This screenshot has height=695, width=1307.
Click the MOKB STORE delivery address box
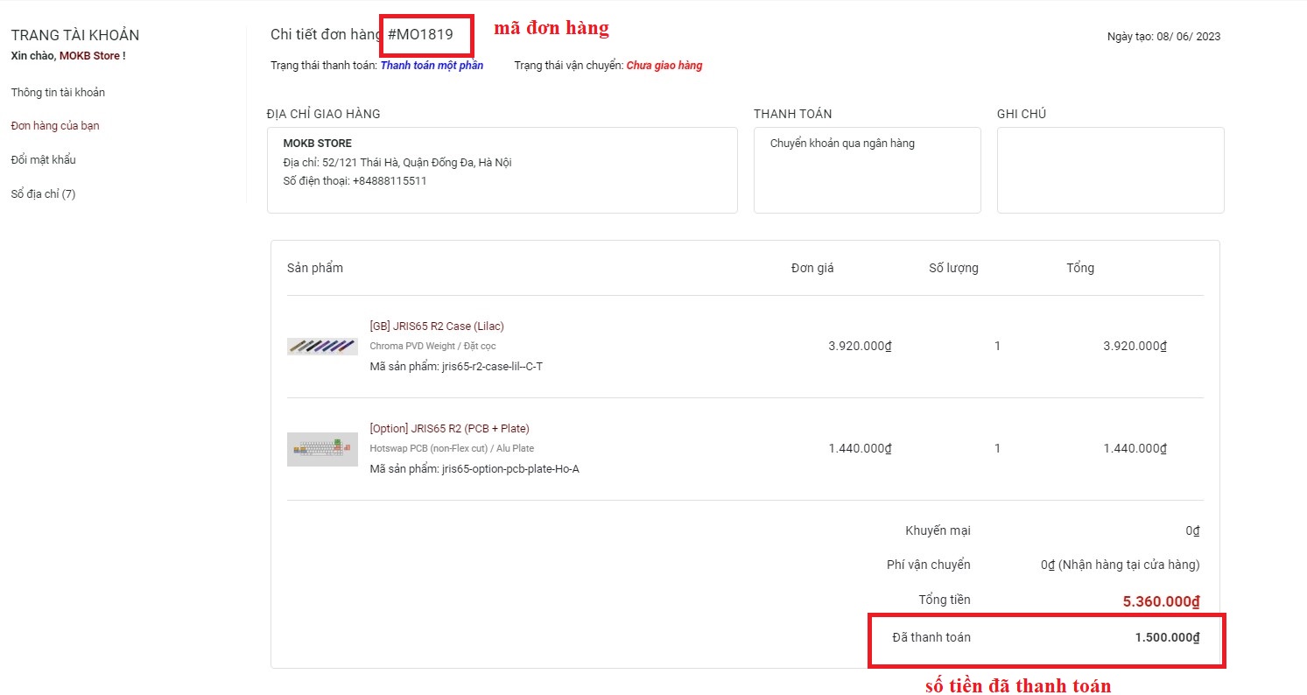coord(502,170)
